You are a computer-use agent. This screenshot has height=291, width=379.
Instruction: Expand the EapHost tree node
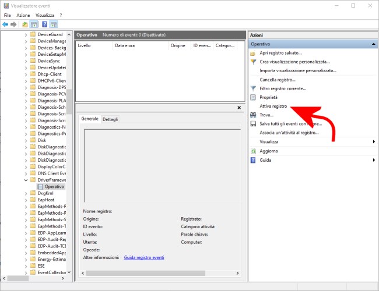pos(26,200)
